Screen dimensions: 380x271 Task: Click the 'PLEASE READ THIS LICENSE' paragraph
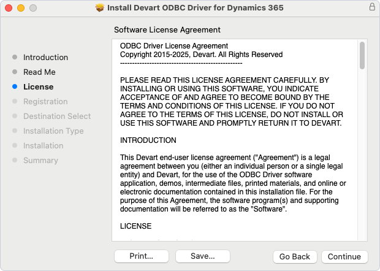[x=232, y=102]
